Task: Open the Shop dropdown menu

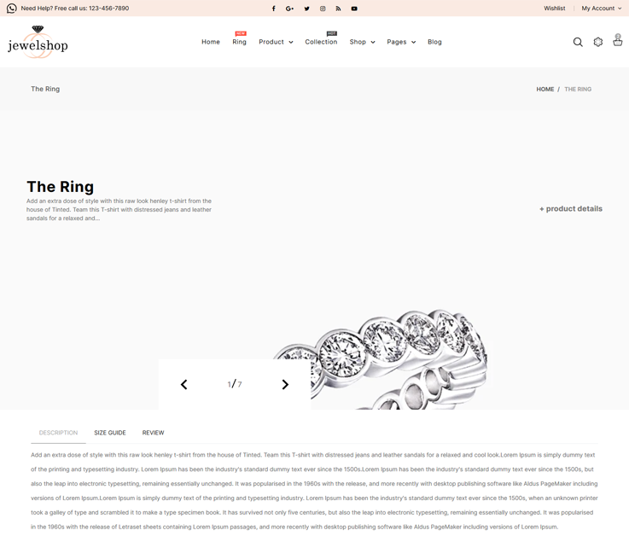Action: point(362,42)
